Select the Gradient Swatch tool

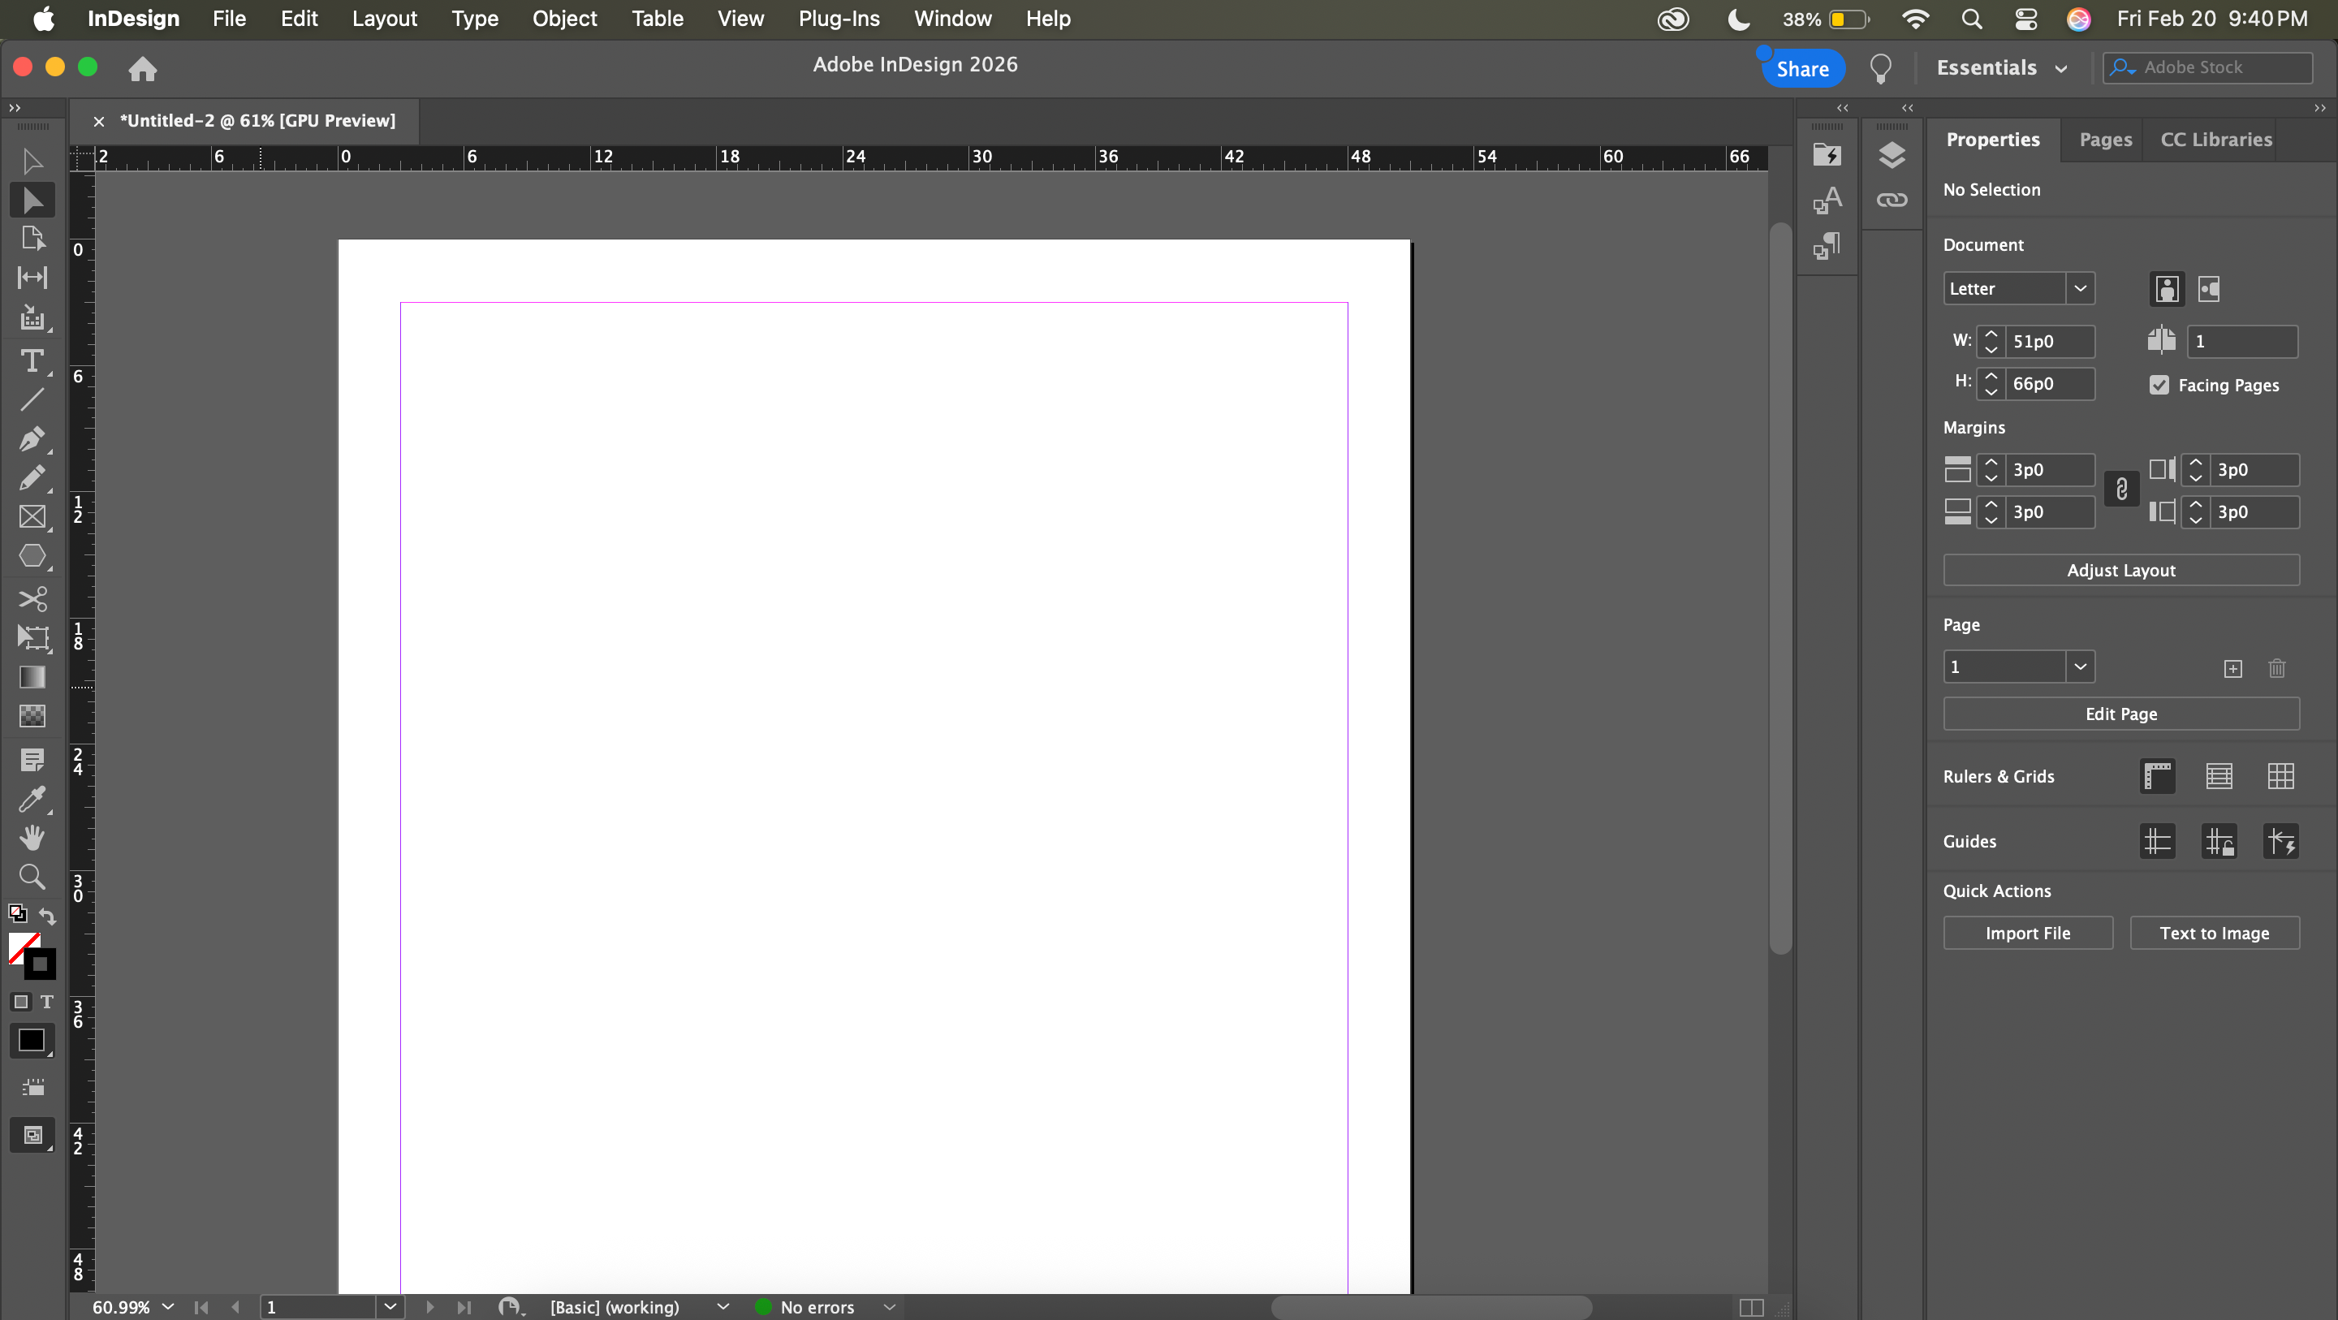pyautogui.click(x=32, y=677)
